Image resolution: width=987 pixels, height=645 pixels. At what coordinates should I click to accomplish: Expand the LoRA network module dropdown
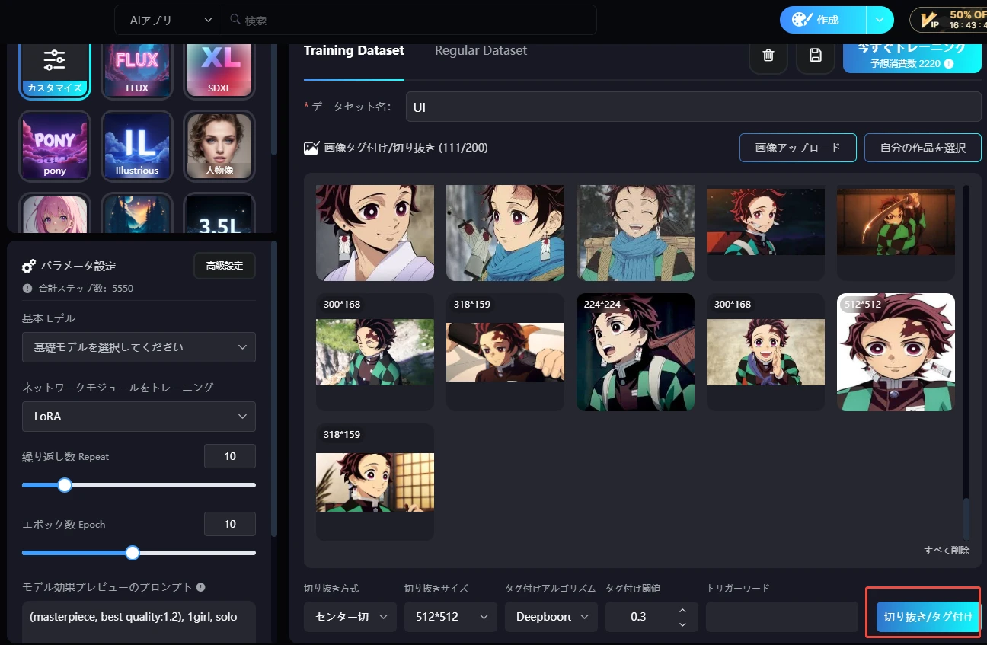tap(139, 417)
